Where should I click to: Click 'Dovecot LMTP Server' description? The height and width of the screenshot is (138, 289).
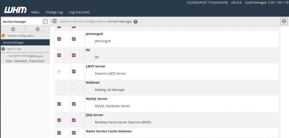point(110,73)
